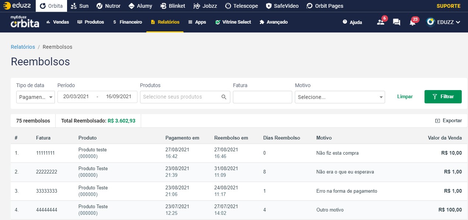The height and width of the screenshot is (220, 468).
Task: Click the R$ 100,00 sale value
Action: [450, 210]
